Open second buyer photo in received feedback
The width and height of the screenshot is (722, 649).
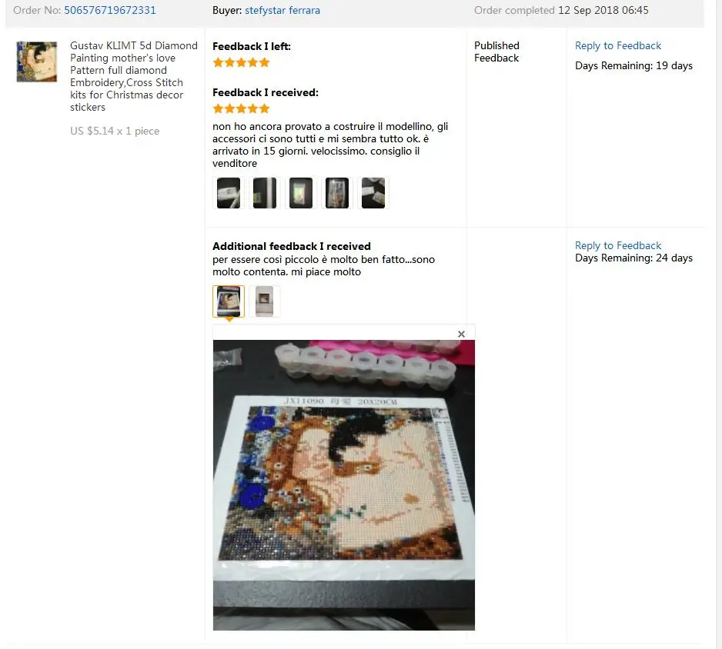(x=265, y=193)
